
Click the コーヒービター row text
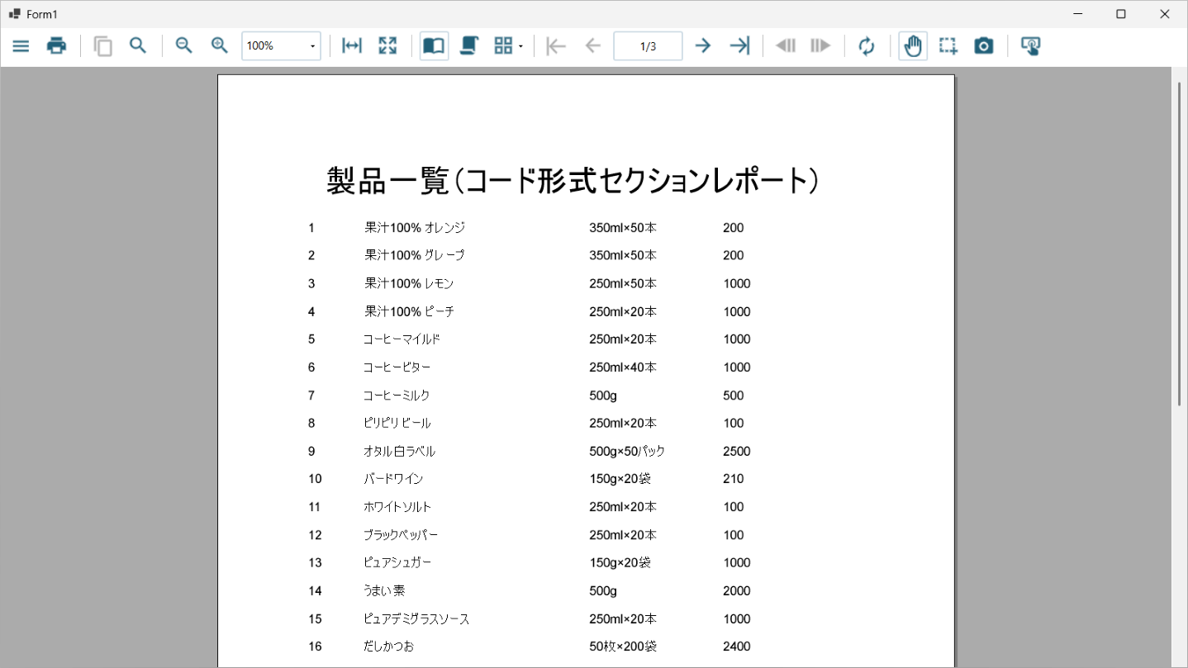point(397,367)
